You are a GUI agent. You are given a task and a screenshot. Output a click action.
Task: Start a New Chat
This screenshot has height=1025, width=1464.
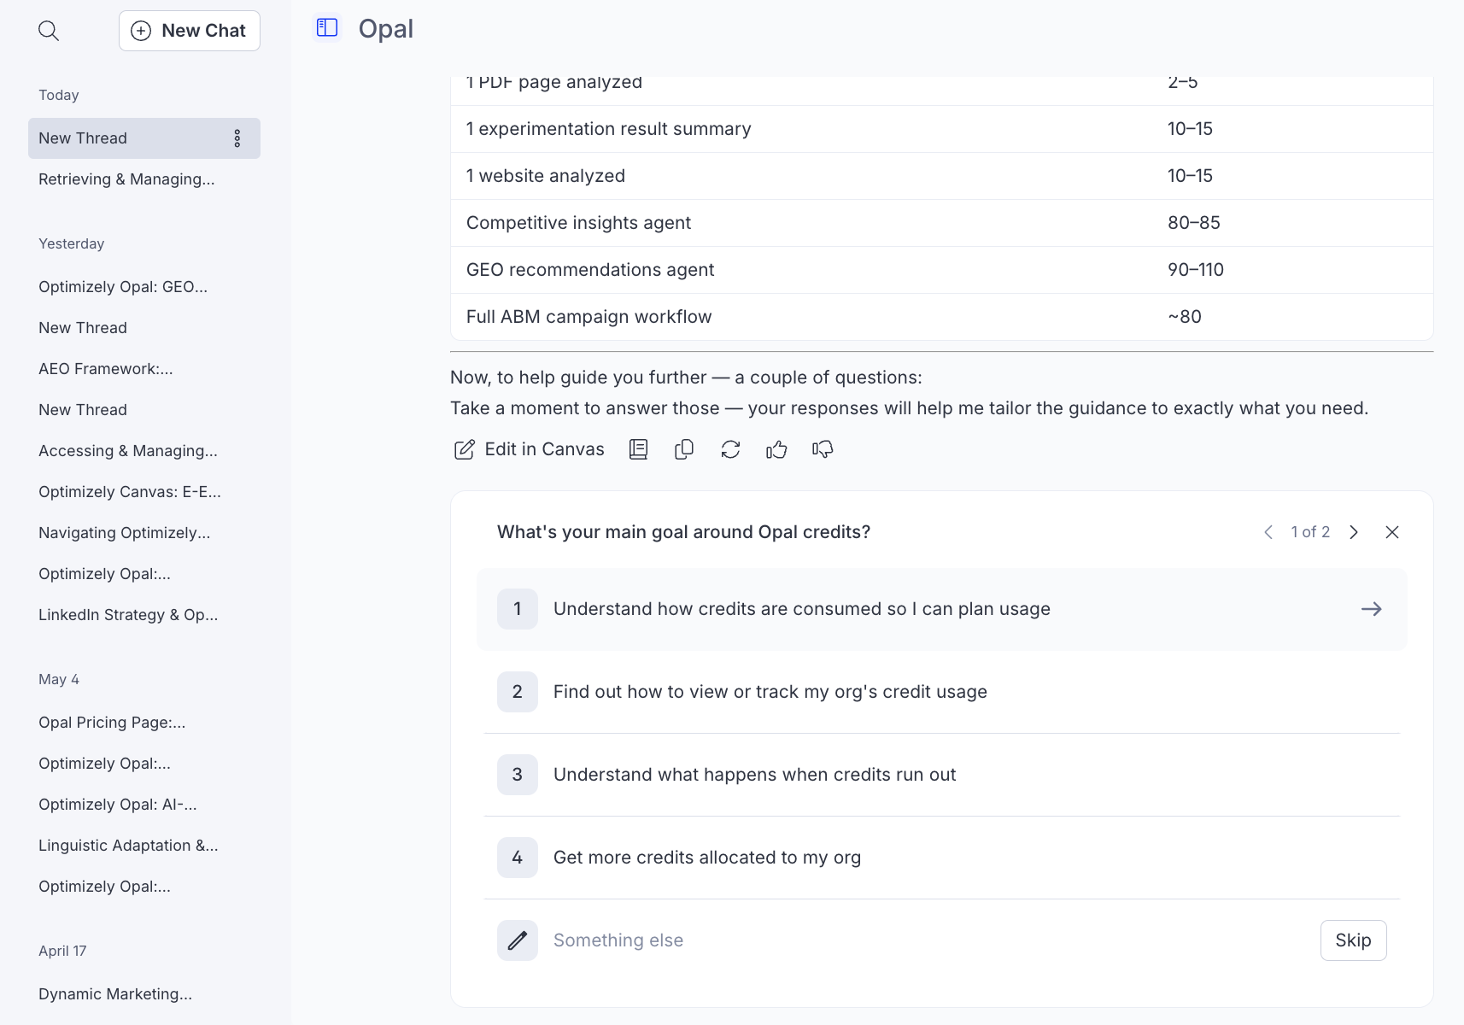(190, 31)
